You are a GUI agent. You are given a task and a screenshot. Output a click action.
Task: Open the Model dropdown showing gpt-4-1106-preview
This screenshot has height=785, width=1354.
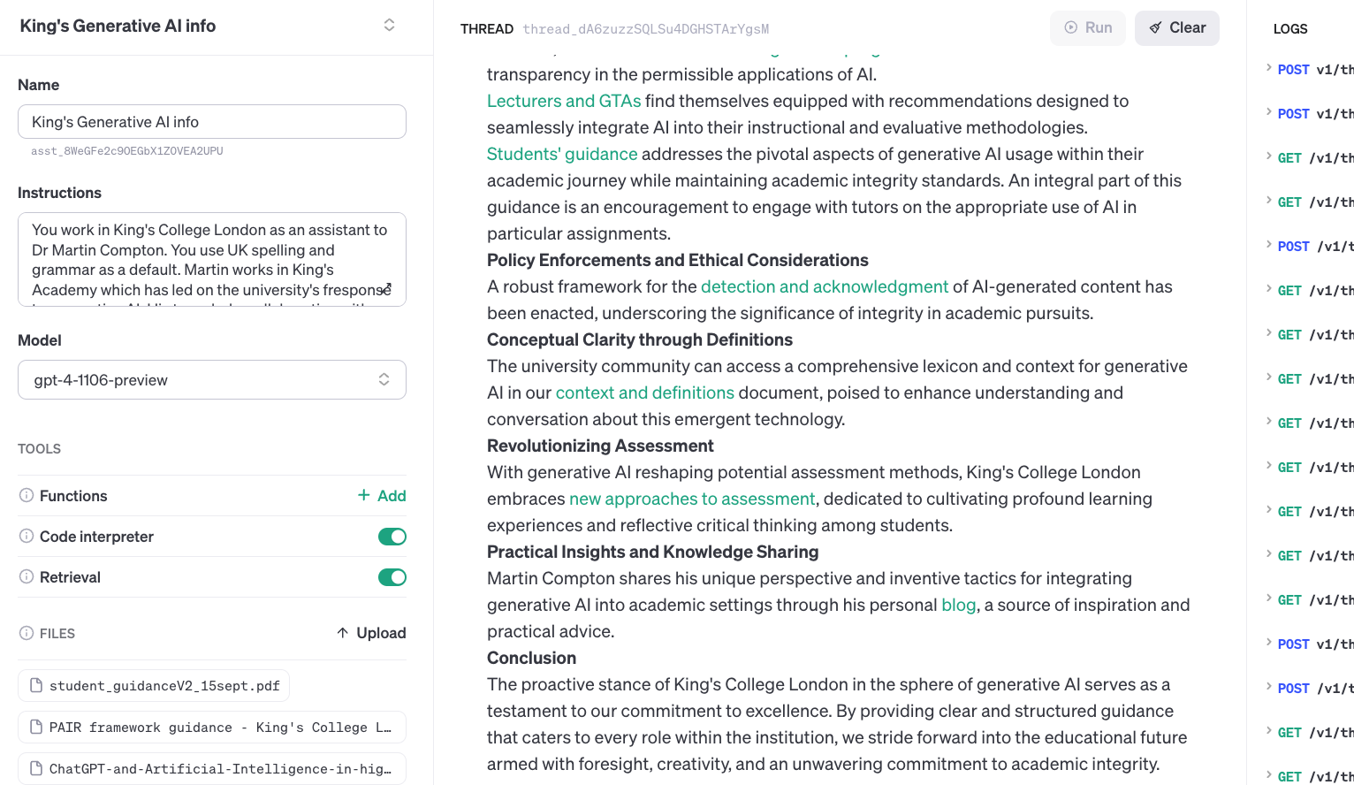click(212, 379)
